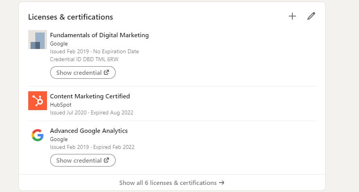Click external link icon on first Show credential
Image resolution: width=359 pixels, height=192 pixels.
click(x=107, y=72)
